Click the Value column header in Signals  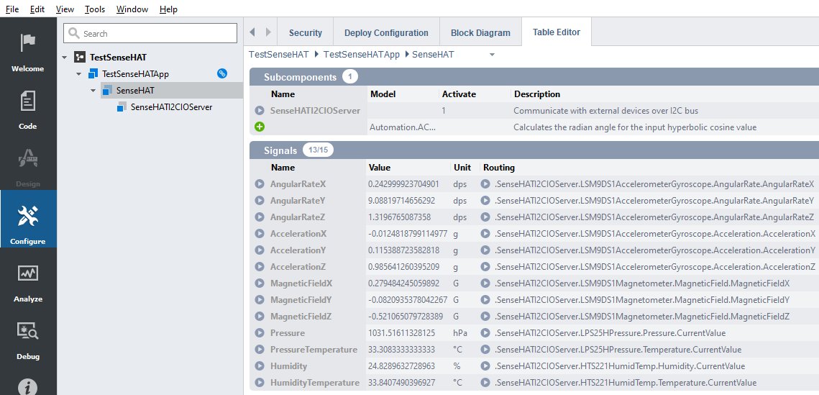point(379,167)
